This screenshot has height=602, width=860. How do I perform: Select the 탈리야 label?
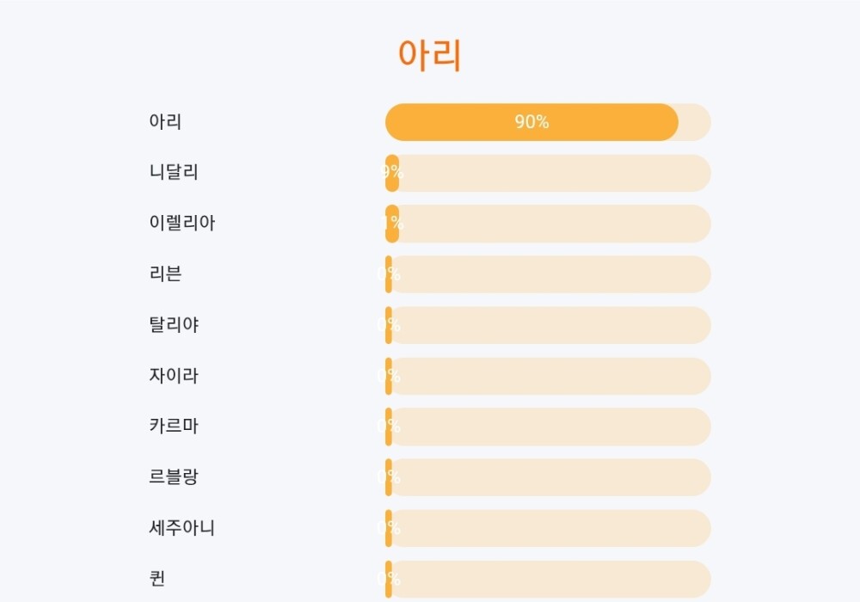pos(174,325)
